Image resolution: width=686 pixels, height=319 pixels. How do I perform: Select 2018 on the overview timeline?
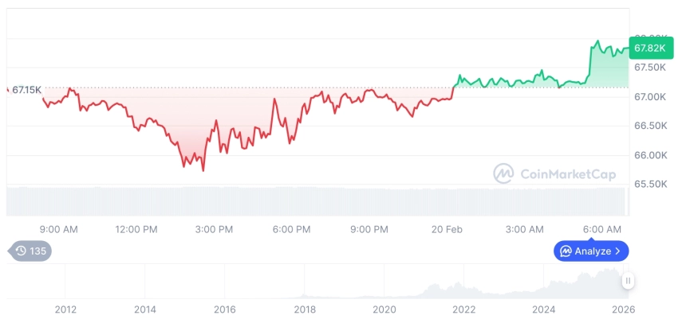click(304, 309)
